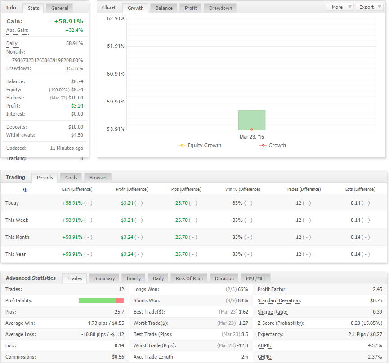
Task: Open the MAE/MFE tab
Action: coord(256,278)
